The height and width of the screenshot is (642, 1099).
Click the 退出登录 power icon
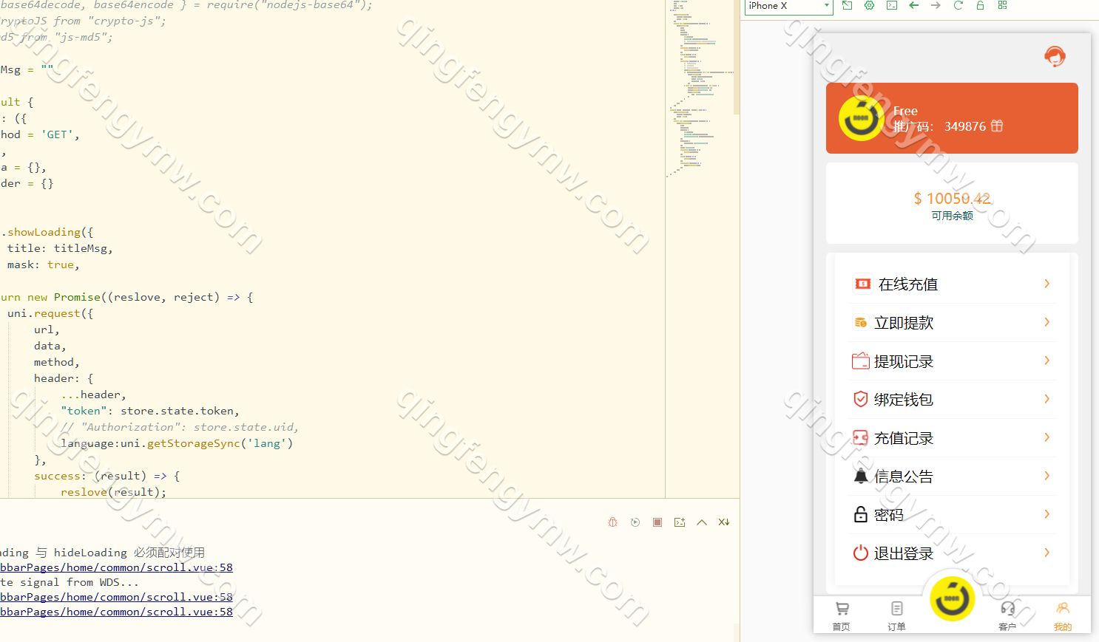pos(860,553)
